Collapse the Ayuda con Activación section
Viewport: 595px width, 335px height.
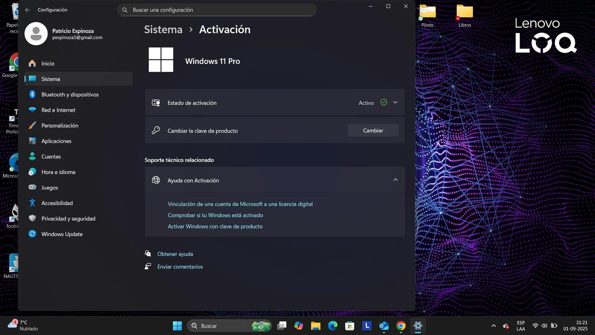(x=395, y=180)
